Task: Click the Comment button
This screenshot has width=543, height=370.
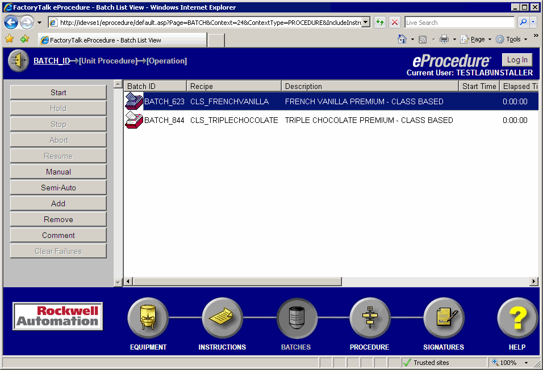Action: [58, 235]
